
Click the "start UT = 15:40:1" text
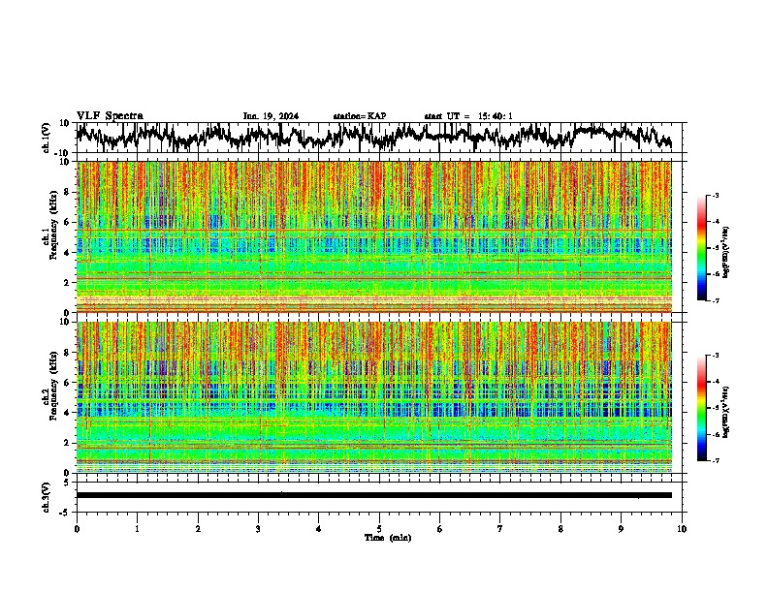(468, 116)
